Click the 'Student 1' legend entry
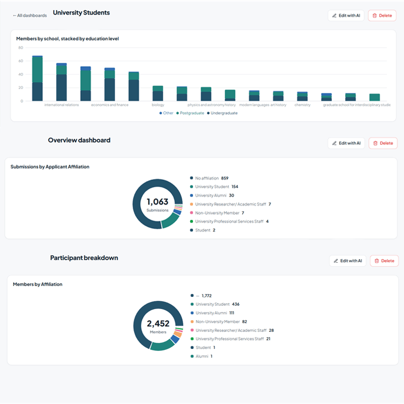The height and width of the screenshot is (404, 404). 203,347
